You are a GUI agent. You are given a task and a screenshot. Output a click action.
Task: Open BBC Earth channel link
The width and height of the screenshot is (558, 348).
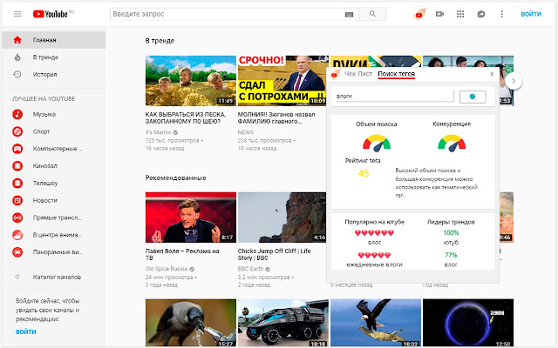pos(250,269)
